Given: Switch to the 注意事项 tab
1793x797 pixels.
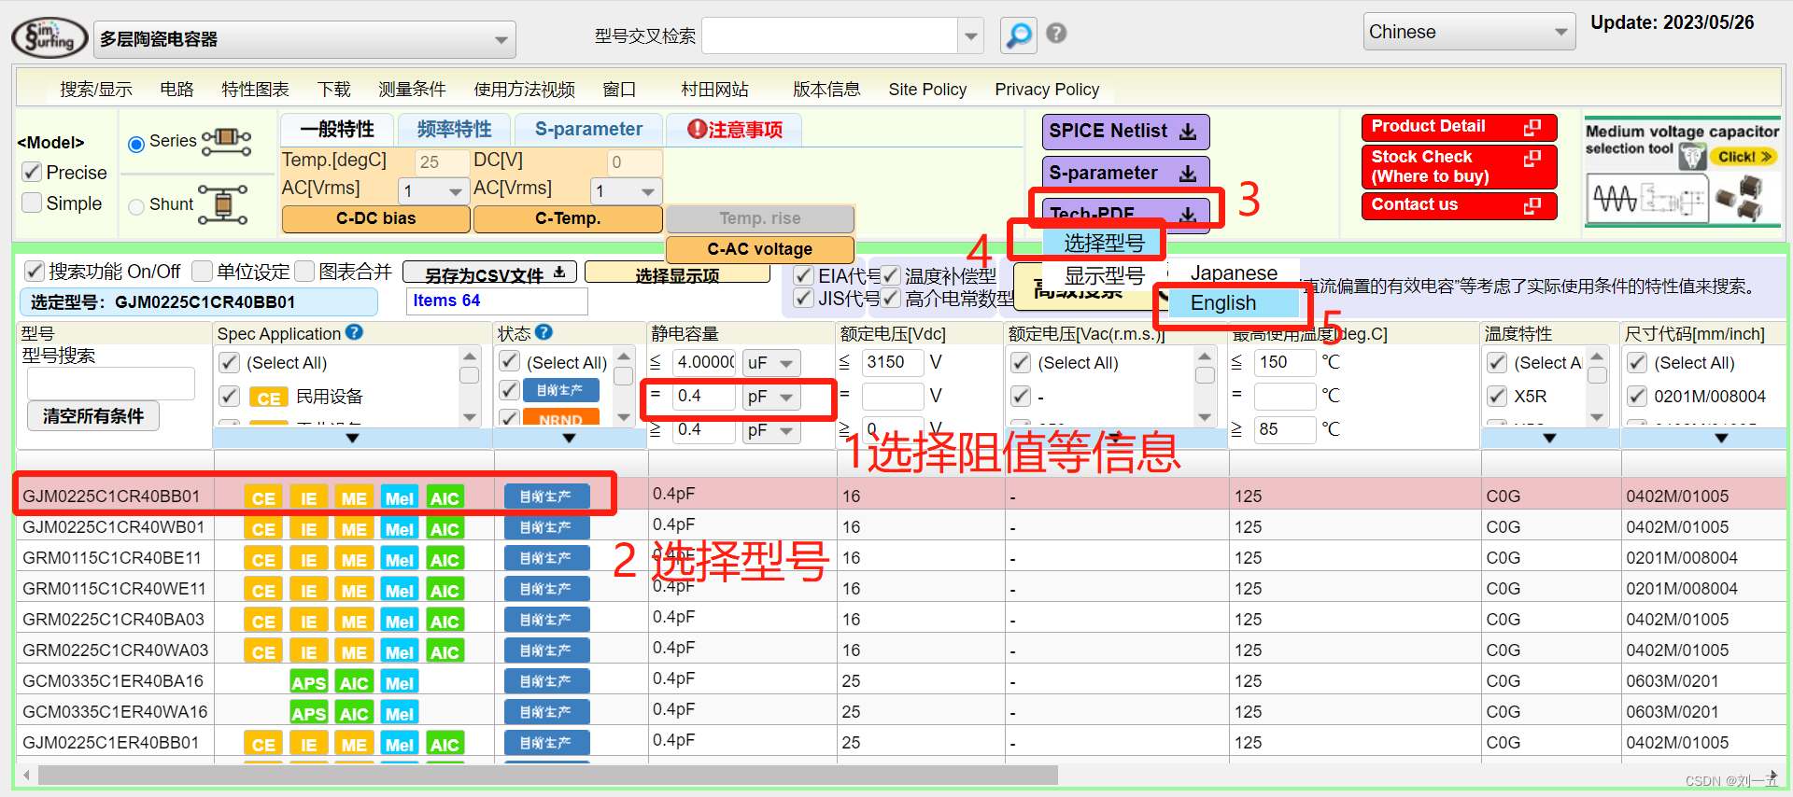Looking at the screenshot, I should click(735, 129).
